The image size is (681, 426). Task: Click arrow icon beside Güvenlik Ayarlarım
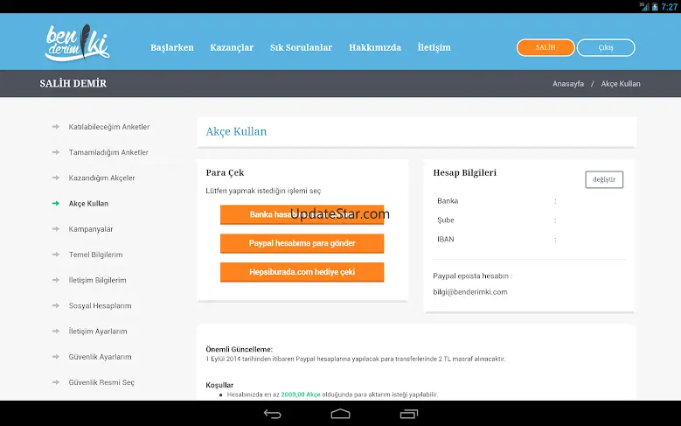(56, 357)
